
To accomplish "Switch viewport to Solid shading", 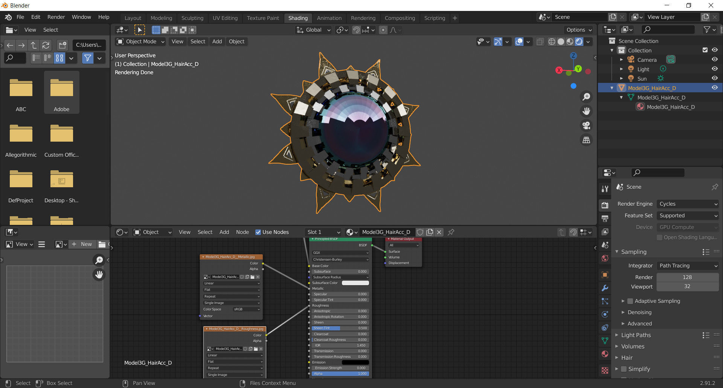I will (561, 41).
